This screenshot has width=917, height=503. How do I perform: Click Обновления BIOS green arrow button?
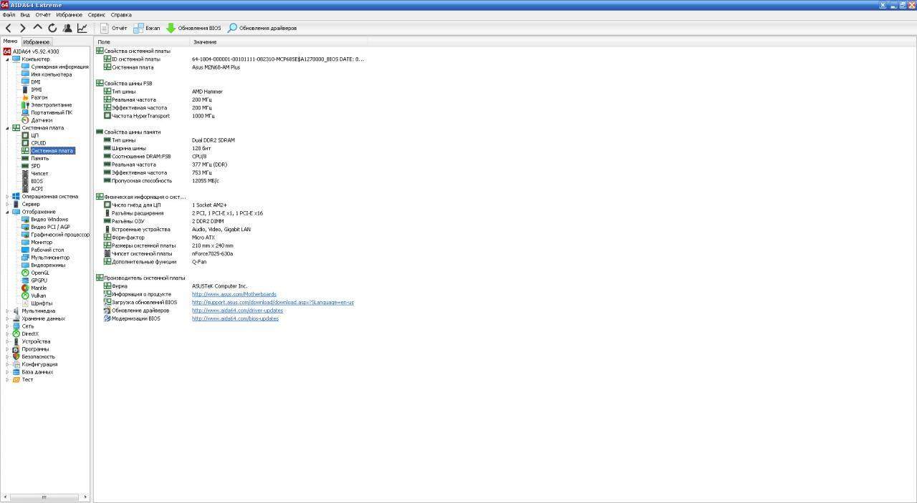[x=193, y=28]
